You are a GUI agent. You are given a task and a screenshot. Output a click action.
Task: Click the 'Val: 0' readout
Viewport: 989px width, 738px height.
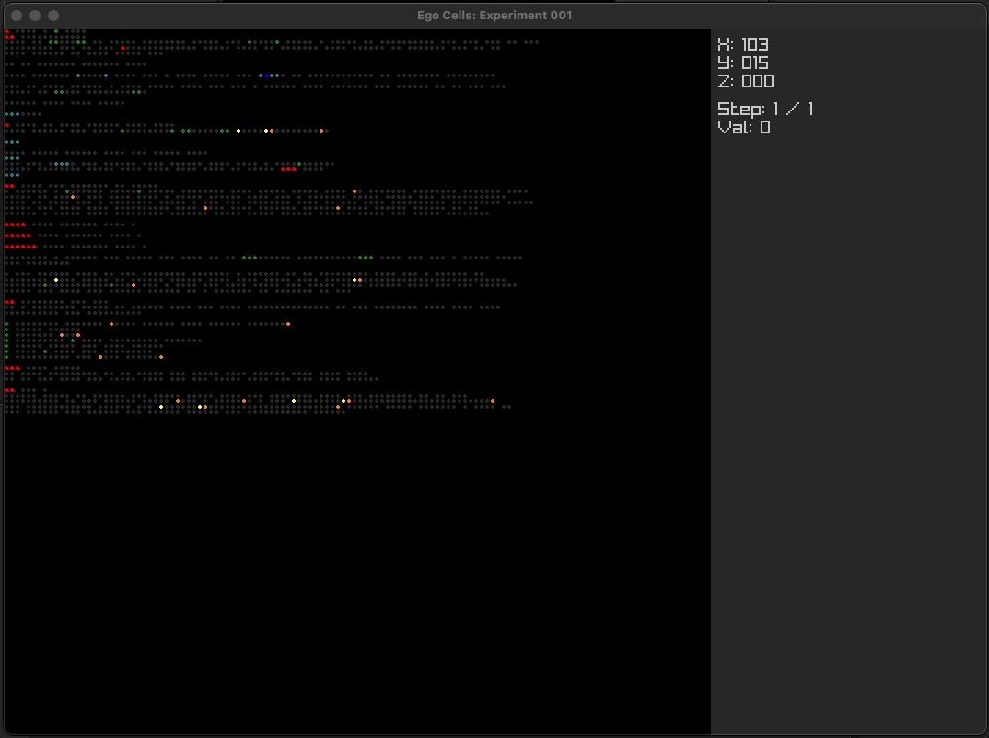pyautogui.click(x=744, y=127)
